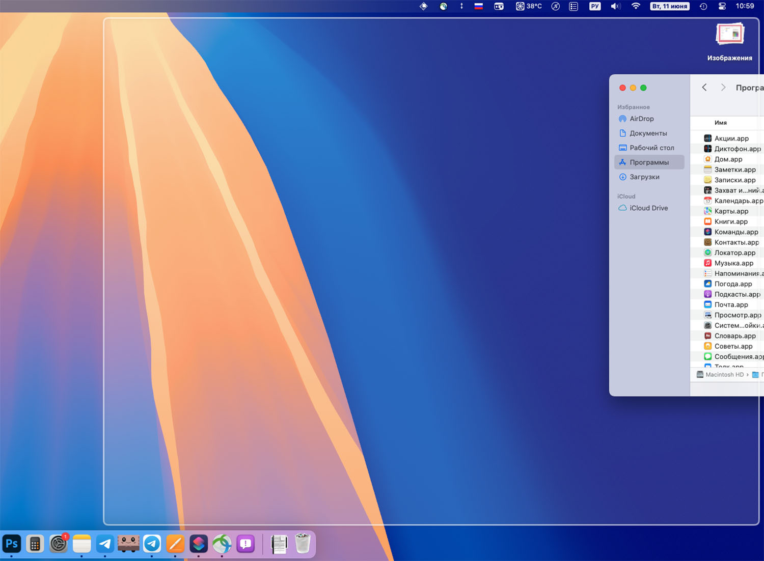
Task: Open Control Center from the menu bar
Action: (722, 6)
